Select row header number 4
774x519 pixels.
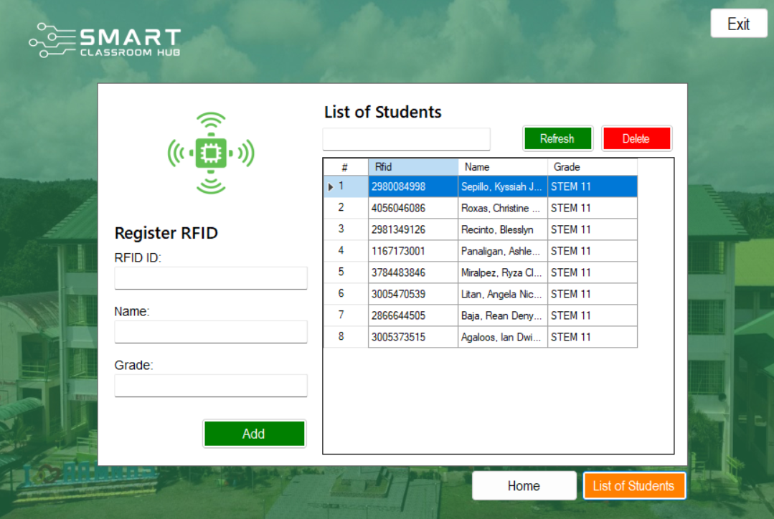(346, 251)
